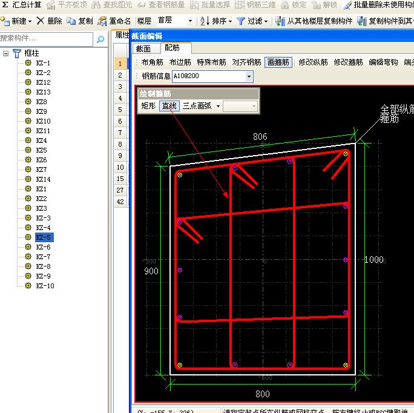Click the 排序 A-Z sort icon
Viewport: 414px width, 413px height.
pos(205,21)
